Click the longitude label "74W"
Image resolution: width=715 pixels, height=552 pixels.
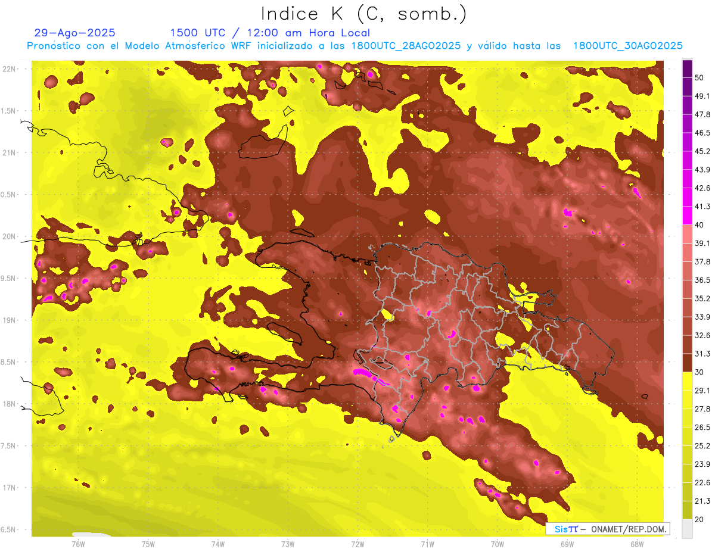click(x=217, y=544)
